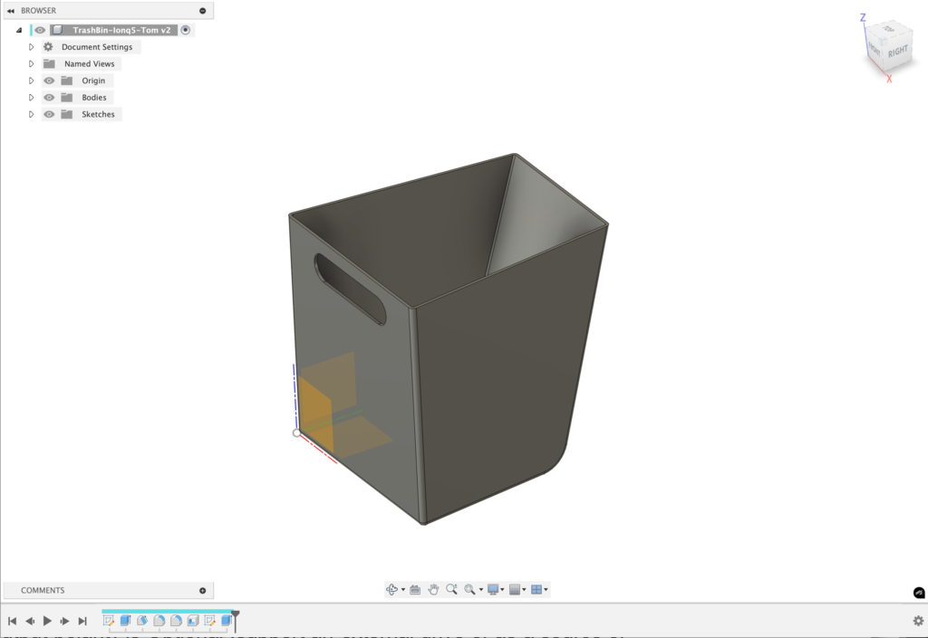Image resolution: width=928 pixels, height=638 pixels.
Task: Expand the Named Views folder
Action: 31,64
